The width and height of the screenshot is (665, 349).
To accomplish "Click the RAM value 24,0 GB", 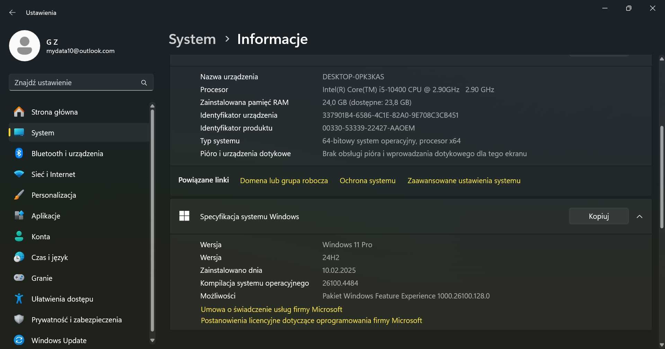I will (367, 102).
